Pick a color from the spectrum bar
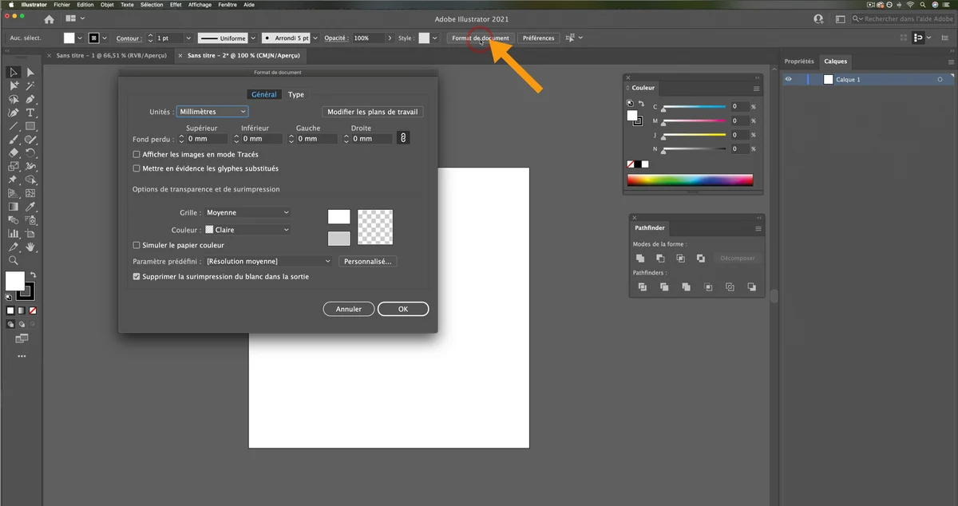This screenshot has height=506, width=958. (x=690, y=180)
